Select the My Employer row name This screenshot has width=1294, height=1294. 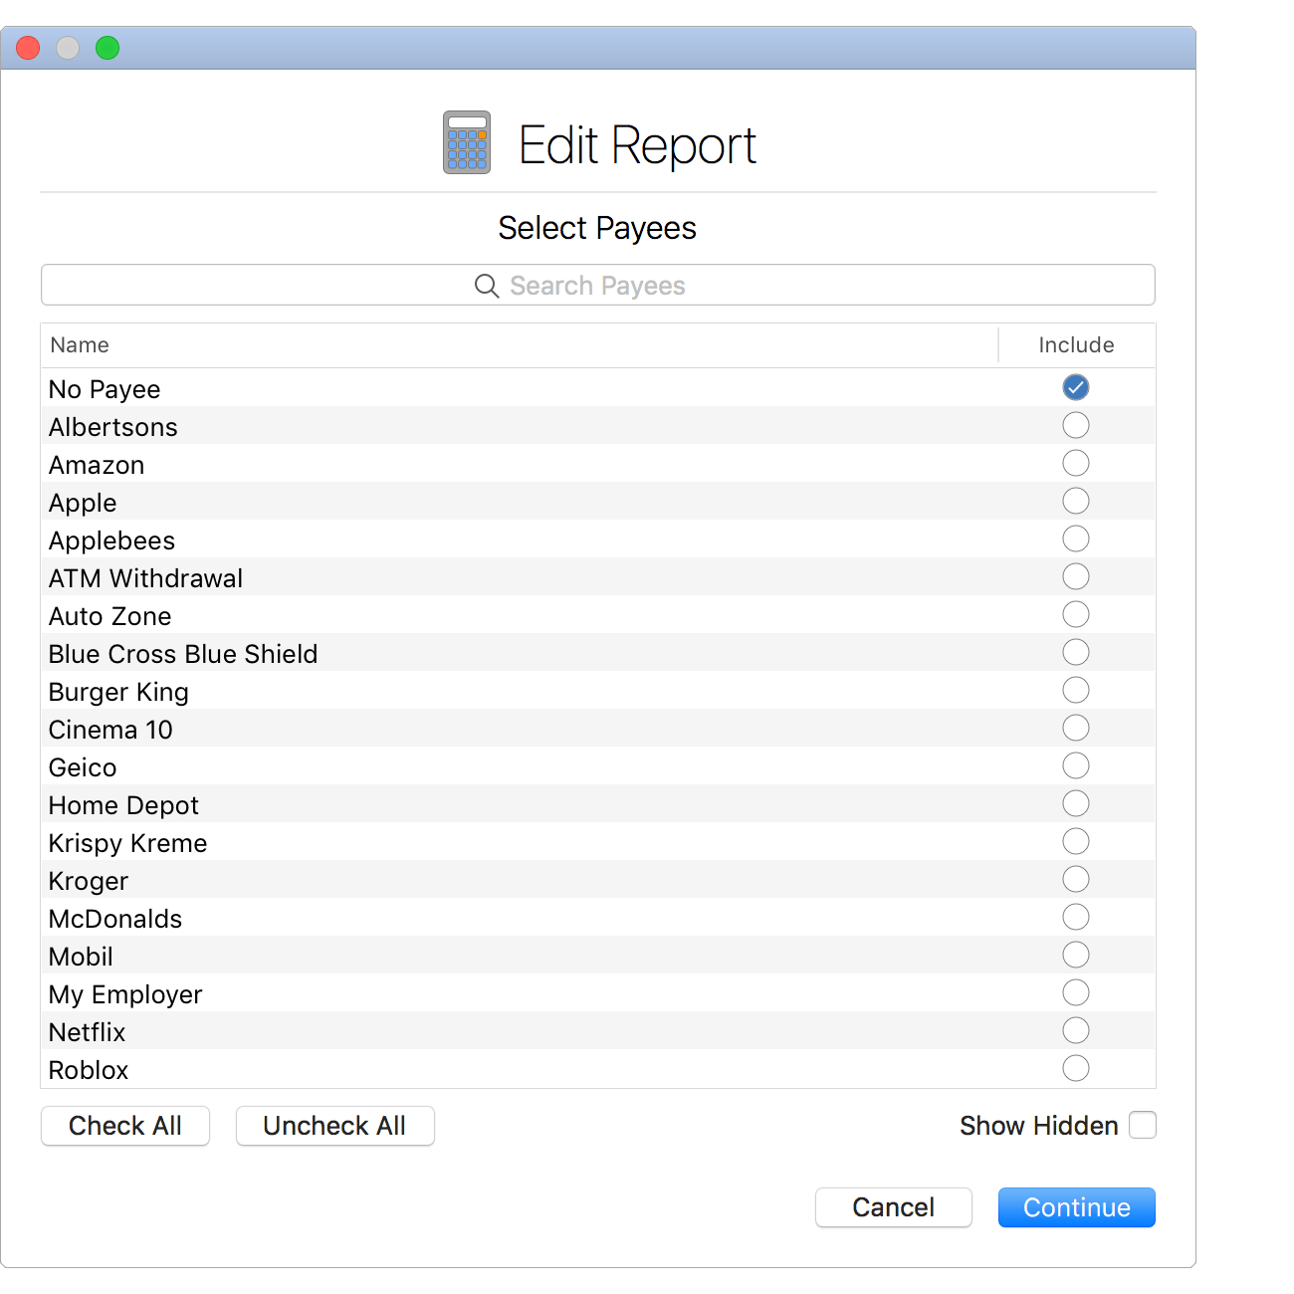(125, 994)
